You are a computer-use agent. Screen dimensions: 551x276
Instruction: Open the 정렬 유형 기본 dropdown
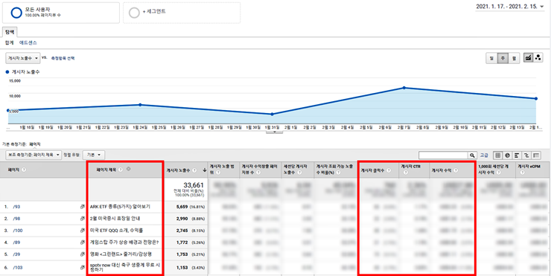pos(94,155)
